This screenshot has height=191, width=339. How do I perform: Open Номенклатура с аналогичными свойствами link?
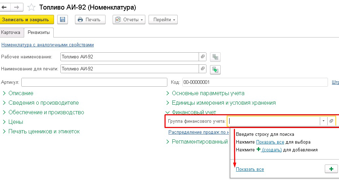[x=48, y=45]
